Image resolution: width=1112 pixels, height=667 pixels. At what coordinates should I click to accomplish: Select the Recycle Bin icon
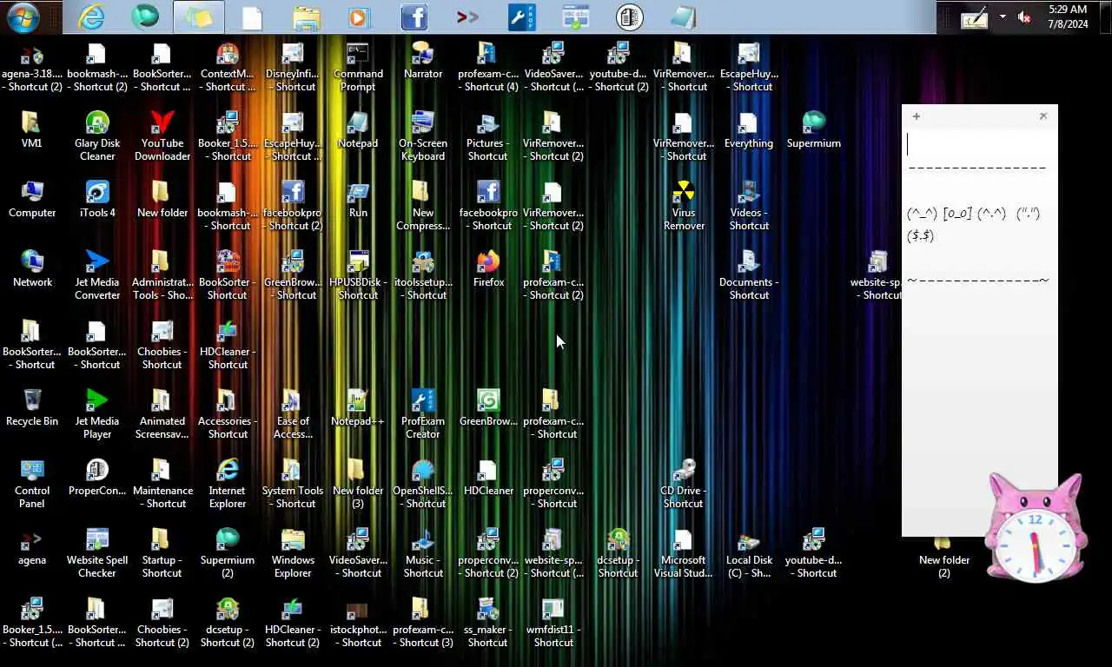pos(32,408)
